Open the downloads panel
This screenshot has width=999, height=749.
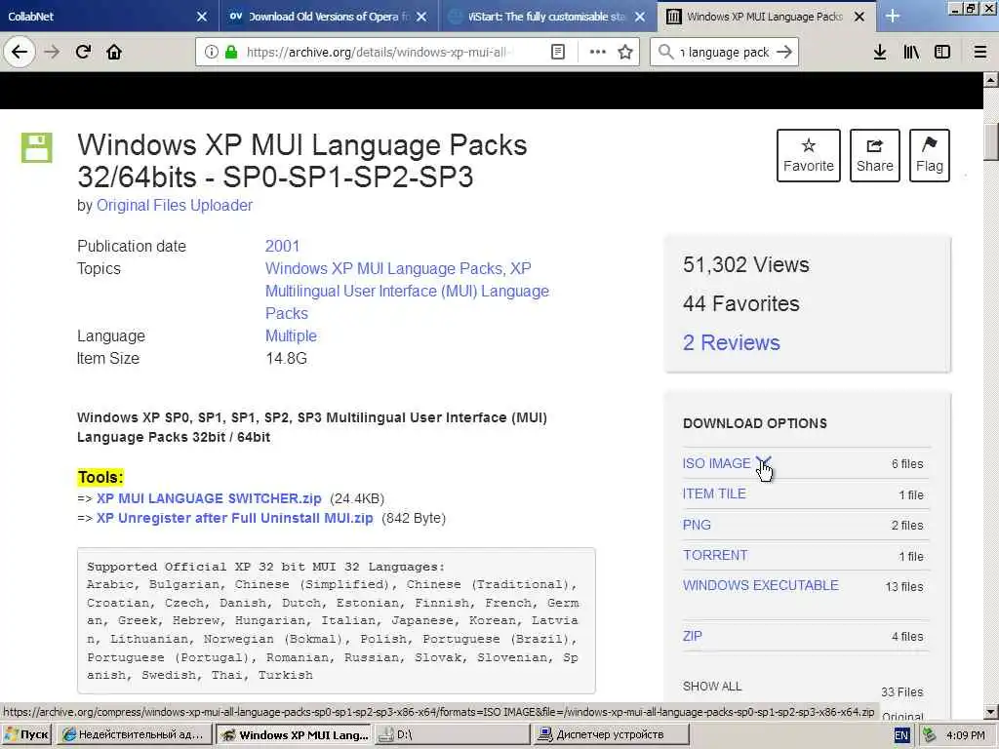point(880,53)
